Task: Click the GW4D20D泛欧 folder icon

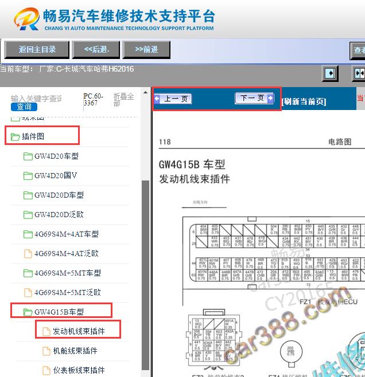Action: [28, 215]
